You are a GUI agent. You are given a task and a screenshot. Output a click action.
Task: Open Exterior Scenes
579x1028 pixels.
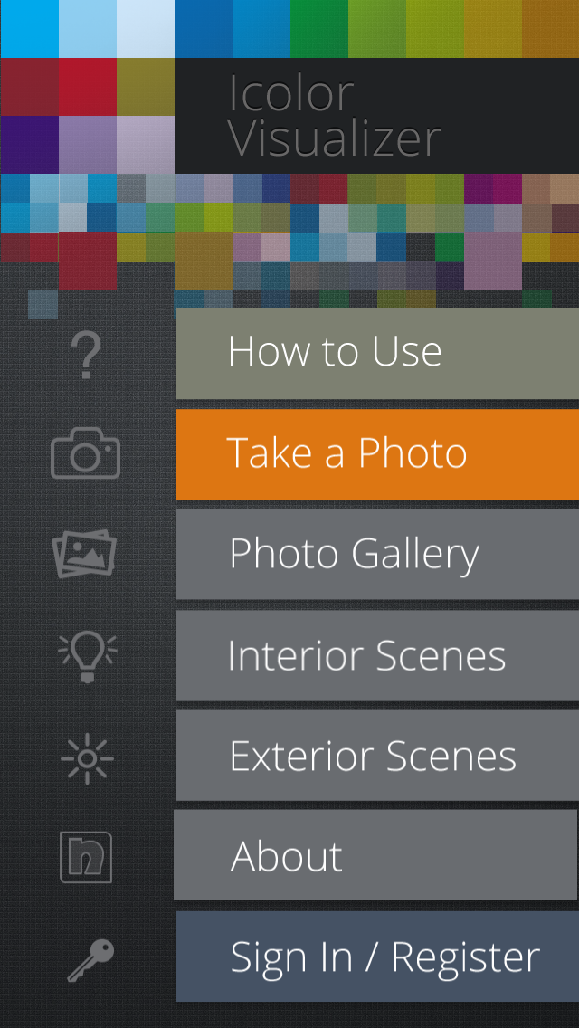click(x=376, y=756)
